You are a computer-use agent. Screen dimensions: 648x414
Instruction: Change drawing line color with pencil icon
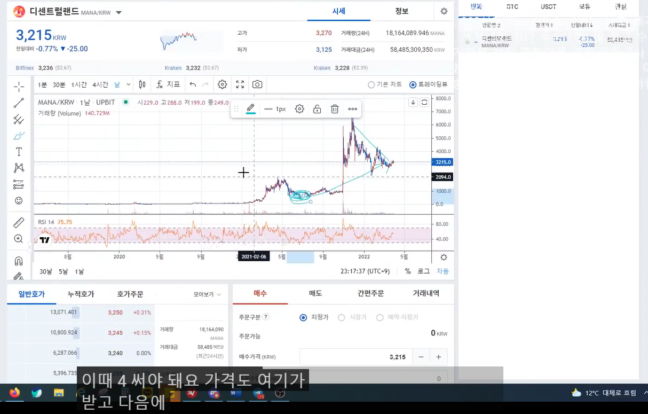tap(250, 109)
